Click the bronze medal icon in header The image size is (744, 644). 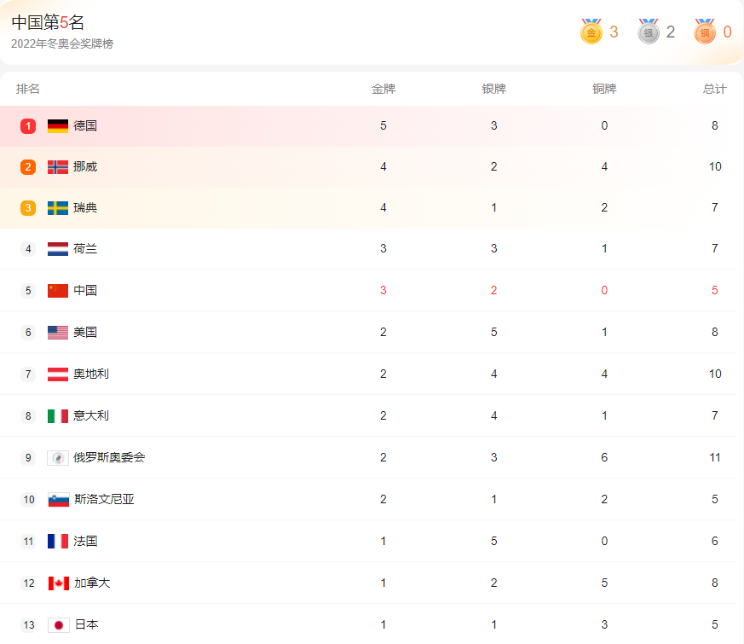pyautogui.click(x=705, y=32)
